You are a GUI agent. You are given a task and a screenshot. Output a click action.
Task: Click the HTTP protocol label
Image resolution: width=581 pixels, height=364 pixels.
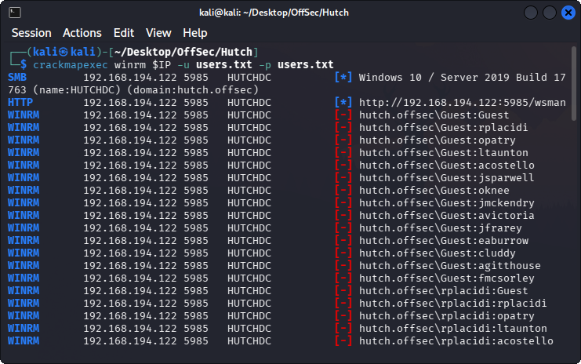tap(20, 103)
